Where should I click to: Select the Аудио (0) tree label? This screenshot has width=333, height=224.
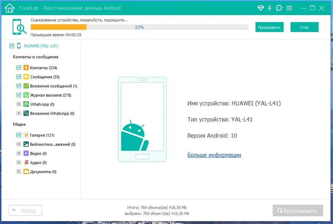[38, 163]
